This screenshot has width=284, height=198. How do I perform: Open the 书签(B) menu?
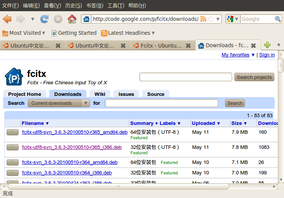pos(95,5)
